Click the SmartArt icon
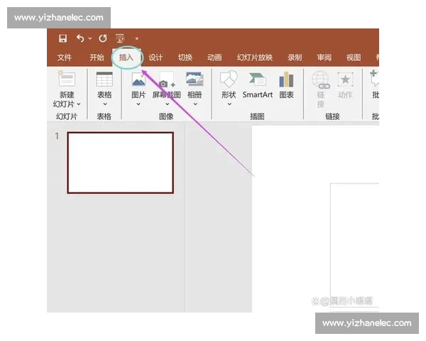 click(257, 80)
